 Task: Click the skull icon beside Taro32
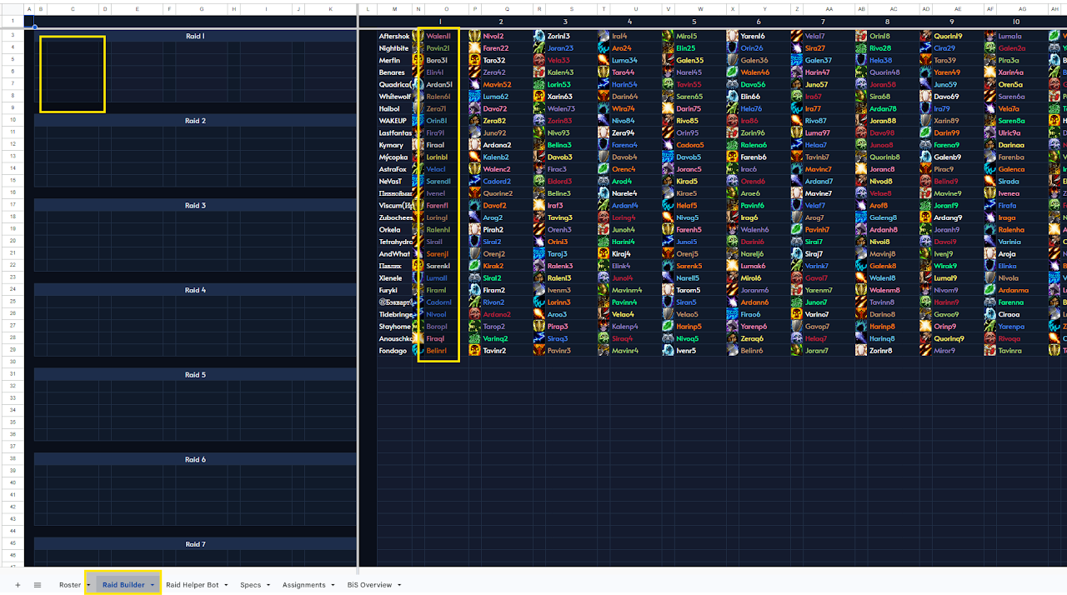click(x=475, y=60)
